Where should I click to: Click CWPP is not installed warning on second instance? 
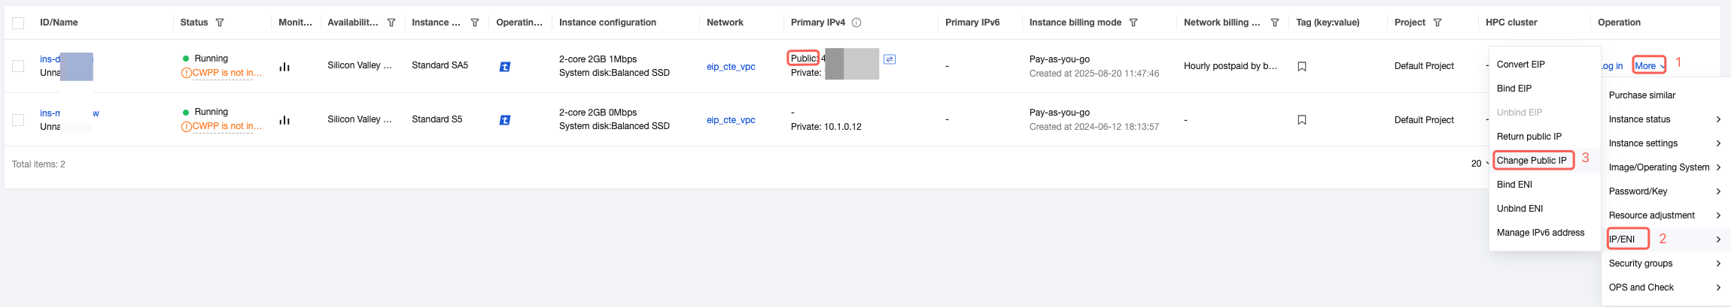coord(222,126)
